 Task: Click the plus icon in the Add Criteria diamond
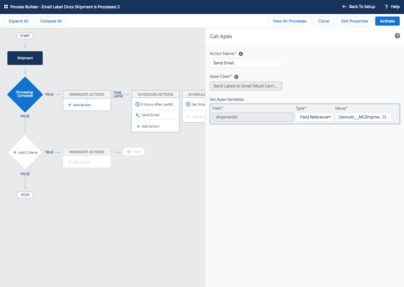[x=15, y=152]
